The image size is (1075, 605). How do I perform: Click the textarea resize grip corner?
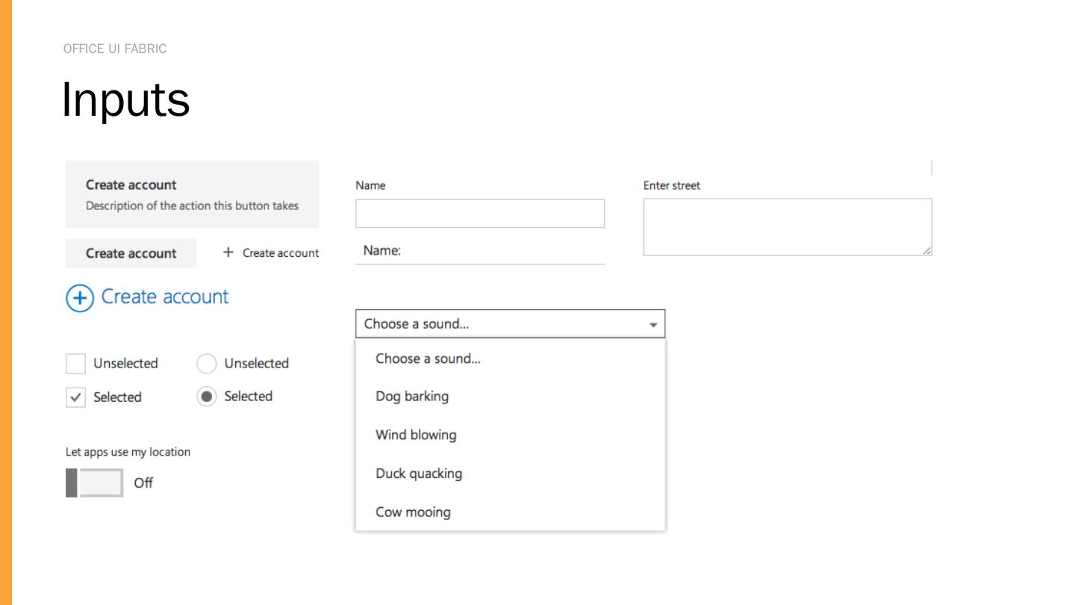pyautogui.click(x=926, y=251)
